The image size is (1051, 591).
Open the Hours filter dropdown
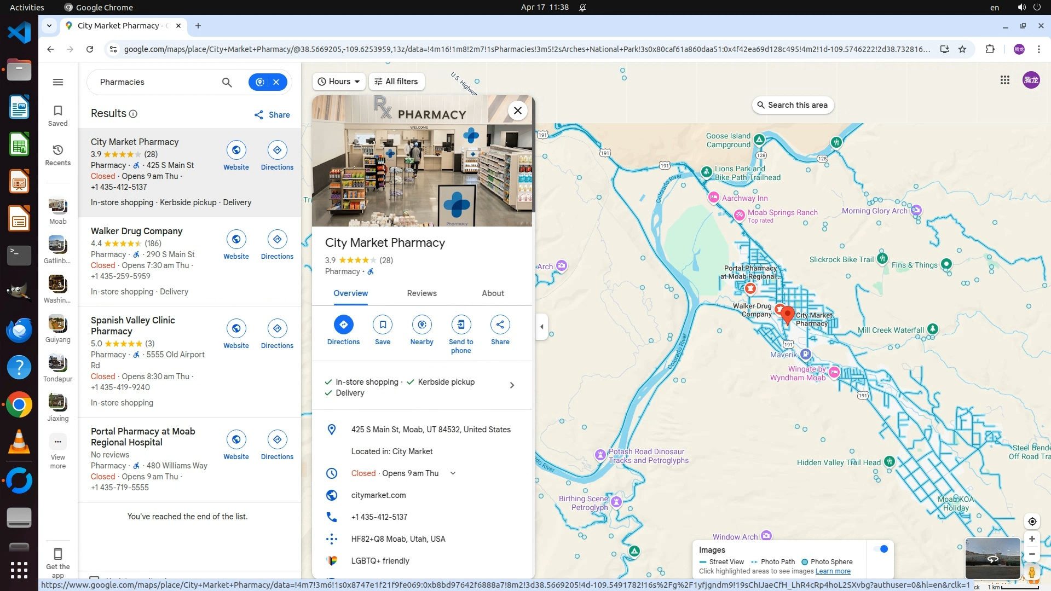click(x=339, y=82)
